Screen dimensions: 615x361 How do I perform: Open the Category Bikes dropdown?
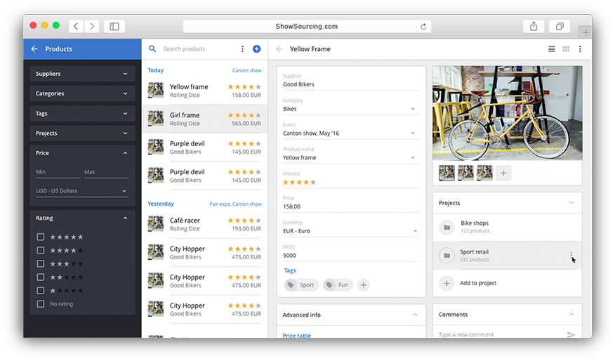pyautogui.click(x=351, y=109)
